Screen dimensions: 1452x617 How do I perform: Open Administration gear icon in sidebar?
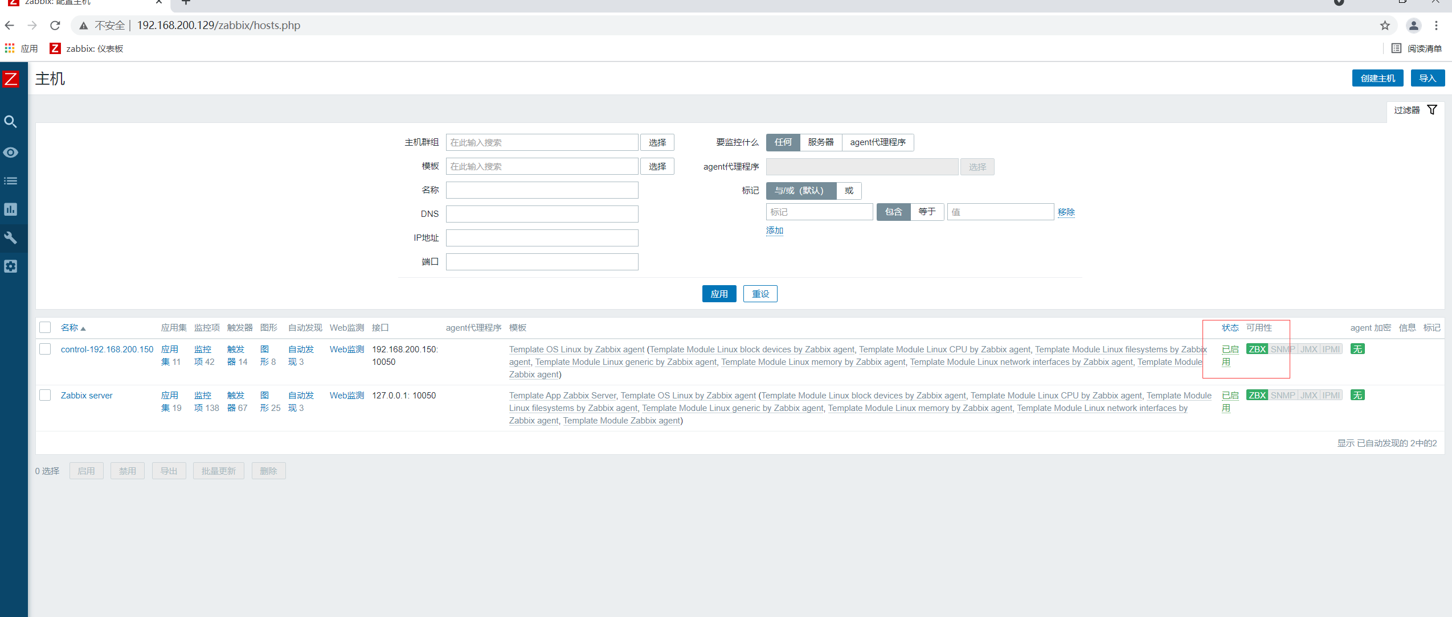tap(11, 266)
